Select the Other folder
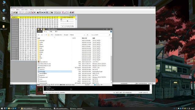The image size is (195, 110). (x=41, y=44)
